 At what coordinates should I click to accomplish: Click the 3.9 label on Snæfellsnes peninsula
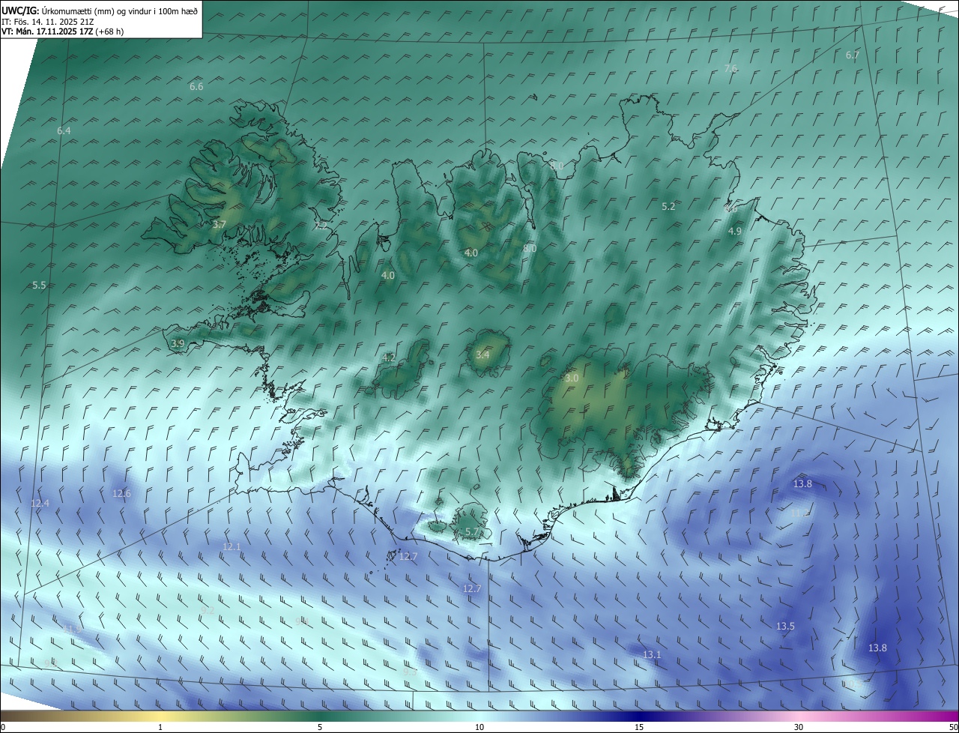click(178, 344)
